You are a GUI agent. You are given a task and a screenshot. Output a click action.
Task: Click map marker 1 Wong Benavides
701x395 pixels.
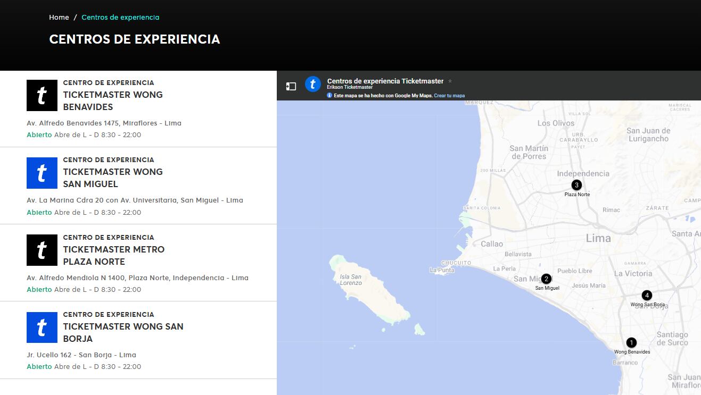coord(631,343)
